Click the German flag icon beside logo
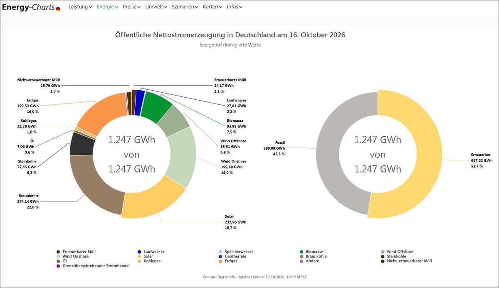 pyautogui.click(x=58, y=9)
